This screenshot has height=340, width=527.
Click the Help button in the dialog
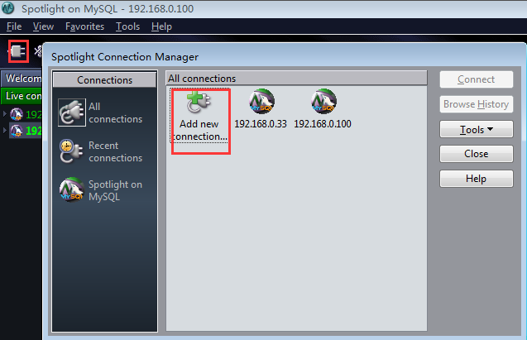[x=477, y=179]
